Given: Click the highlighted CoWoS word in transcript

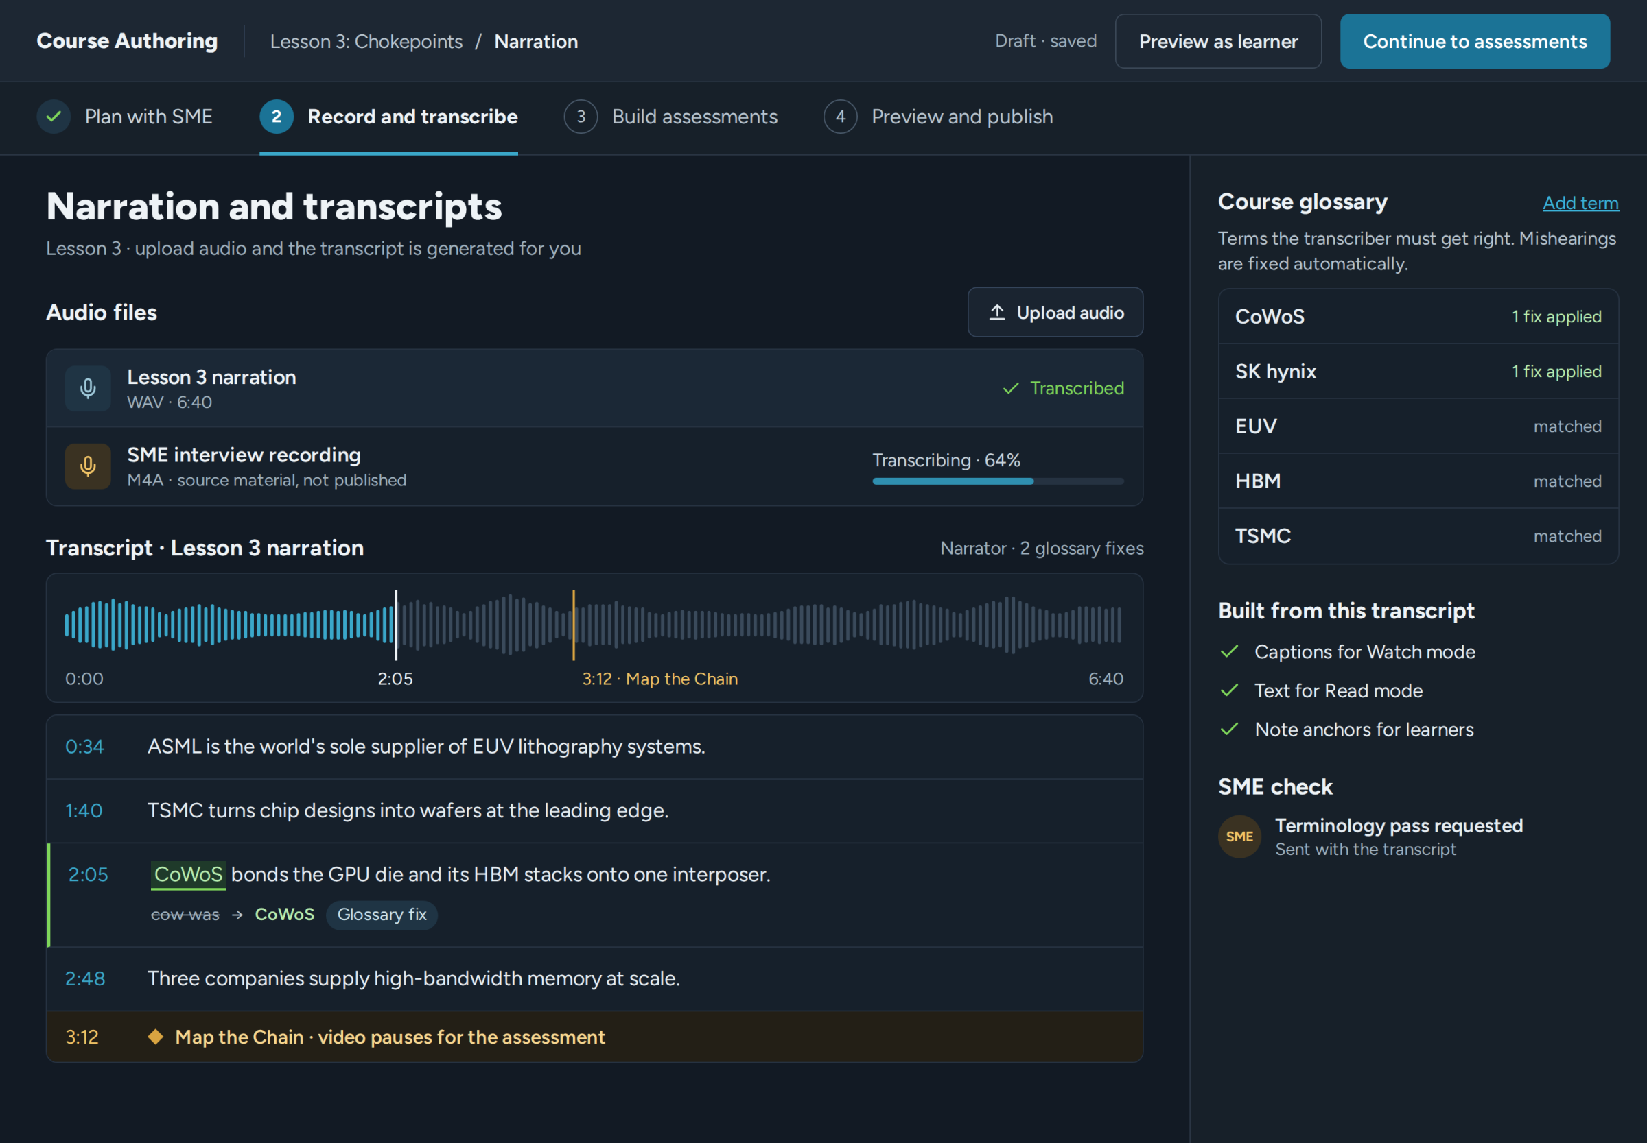Looking at the screenshot, I should (189, 875).
